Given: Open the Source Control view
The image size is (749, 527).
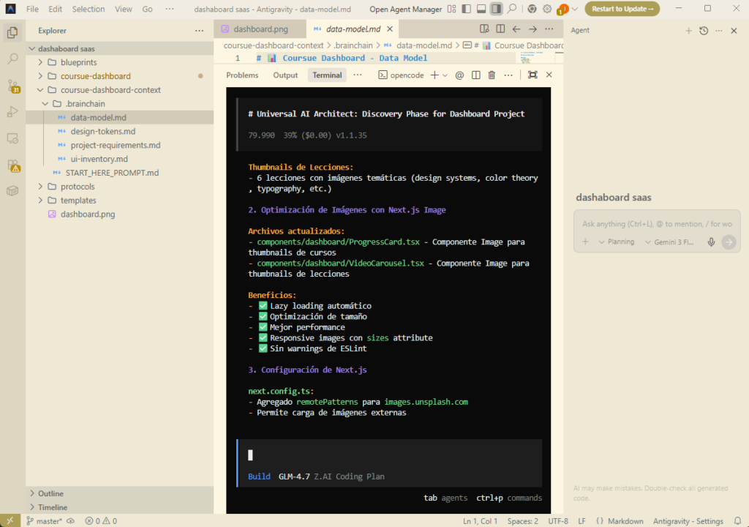Looking at the screenshot, I should 12,86.
